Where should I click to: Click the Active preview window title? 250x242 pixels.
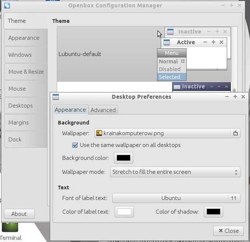tap(186, 42)
